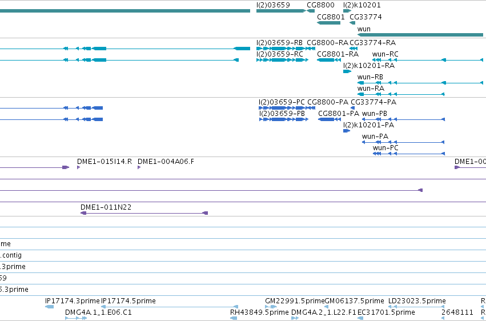Image resolution: width=486 pixels, height=321 pixels.
Task: Click the l(2)k10201-RA transcript label
Action: pos(369,65)
